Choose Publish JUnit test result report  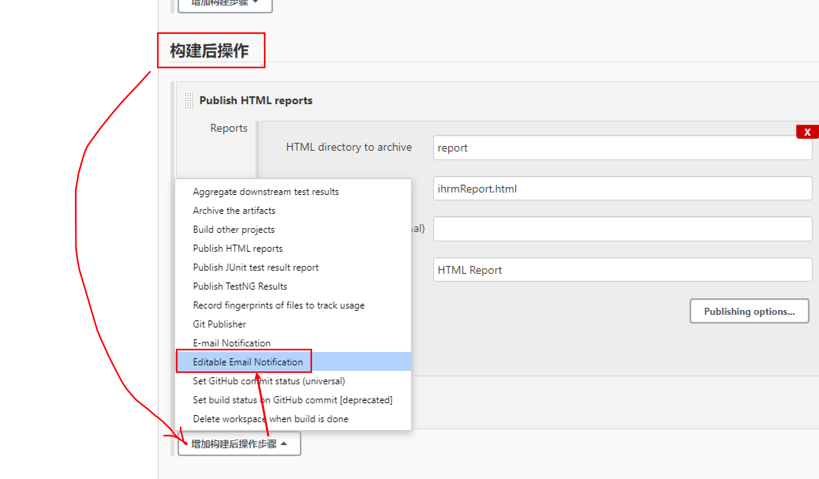[256, 267]
